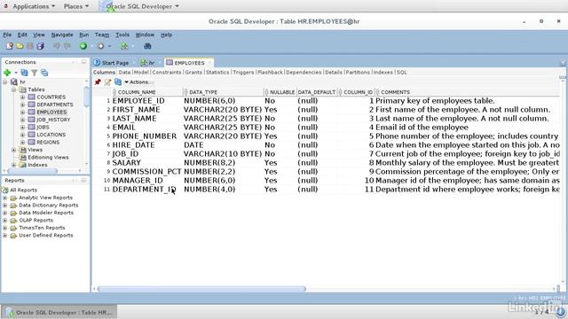Click the horizontal scrollbar under the columns grid

pos(201,289)
